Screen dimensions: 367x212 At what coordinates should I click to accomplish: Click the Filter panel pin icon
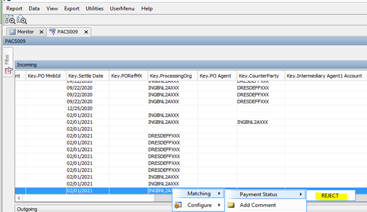click(x=8, y=70)
